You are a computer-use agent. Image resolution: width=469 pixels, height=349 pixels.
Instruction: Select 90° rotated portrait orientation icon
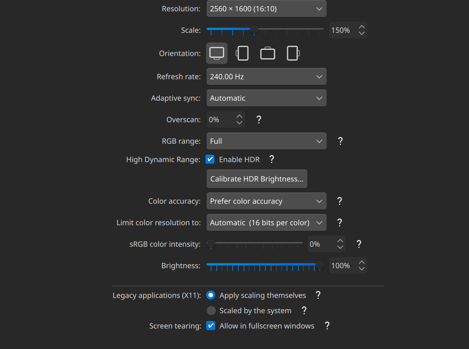242,53
